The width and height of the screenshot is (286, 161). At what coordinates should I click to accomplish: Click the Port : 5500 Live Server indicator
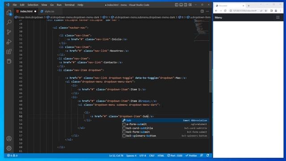pos(175,156)
